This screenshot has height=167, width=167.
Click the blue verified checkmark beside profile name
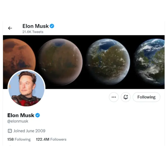click(38, 115)
